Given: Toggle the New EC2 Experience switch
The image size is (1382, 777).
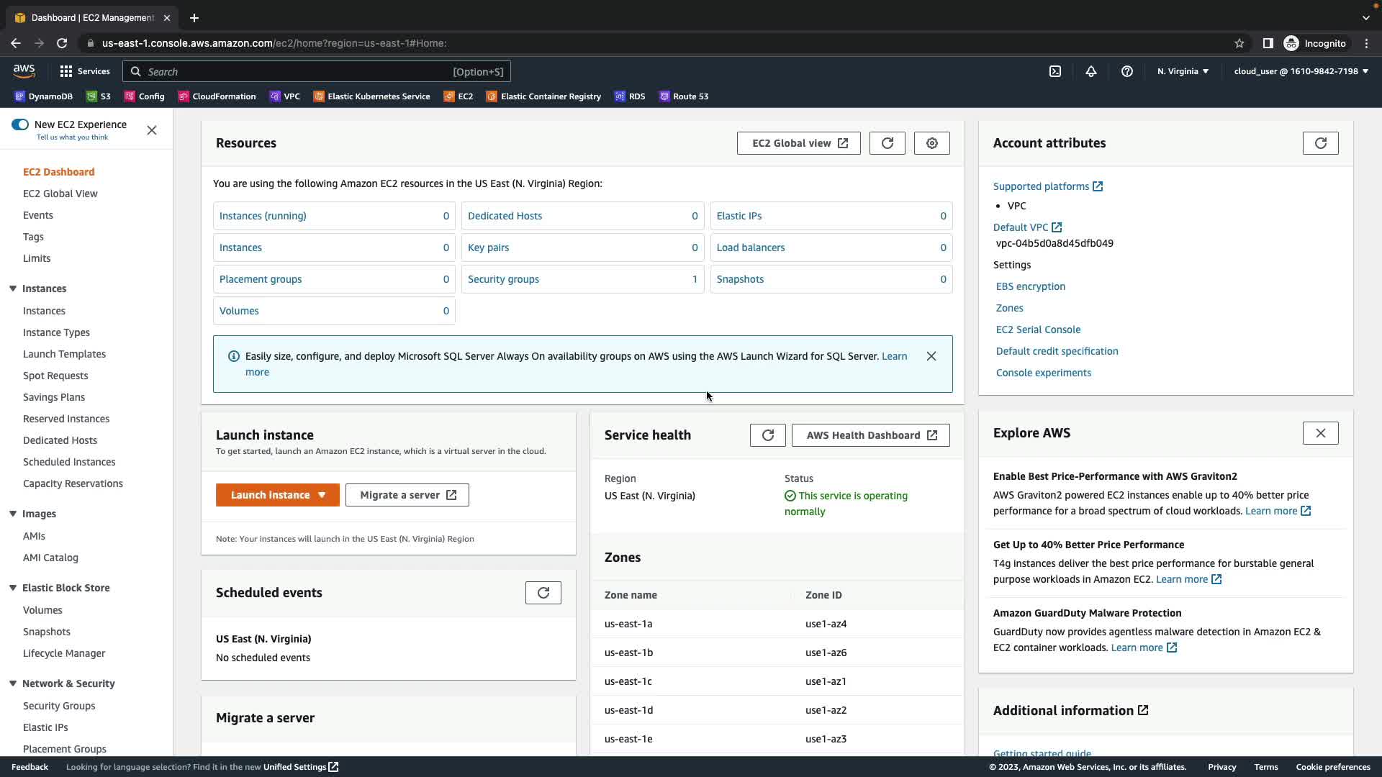Looking at the screenshot, I should (20, 124).
